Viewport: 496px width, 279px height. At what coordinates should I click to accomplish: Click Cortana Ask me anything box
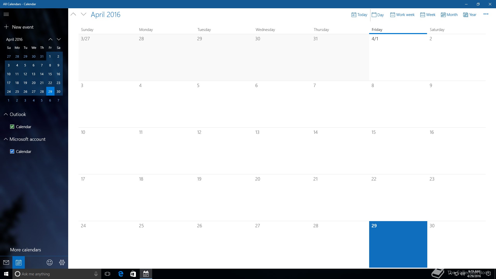click(57, 274)
